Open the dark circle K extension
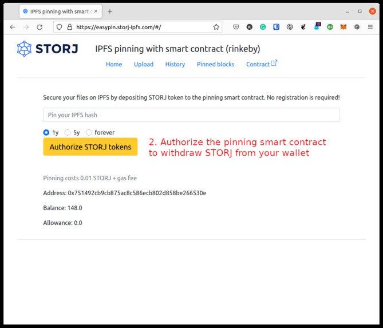Screen dimensions: 383x328 249,27
